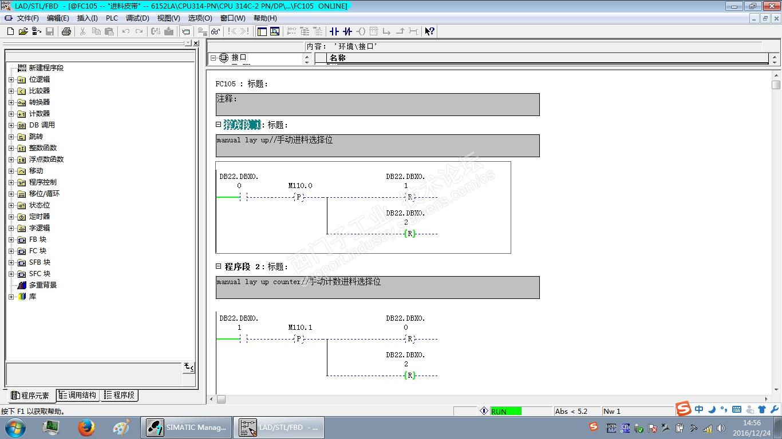Click the editor horizontal scrollbar thumb
The height and width of the screenshot is (439, 782).
pyautogui.click(x=221, y=400)
